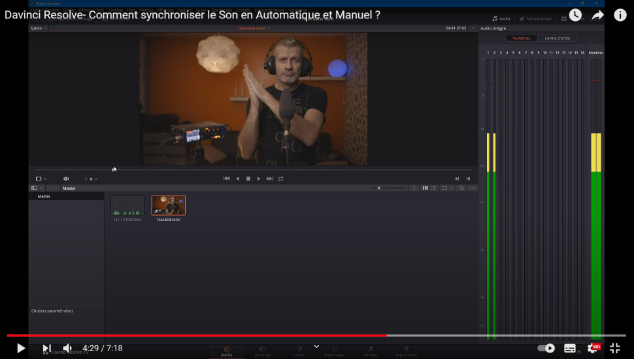Screen dimensions: 634x359
Task: Click the jog wheel dot control
Action: tap(91, 179)
